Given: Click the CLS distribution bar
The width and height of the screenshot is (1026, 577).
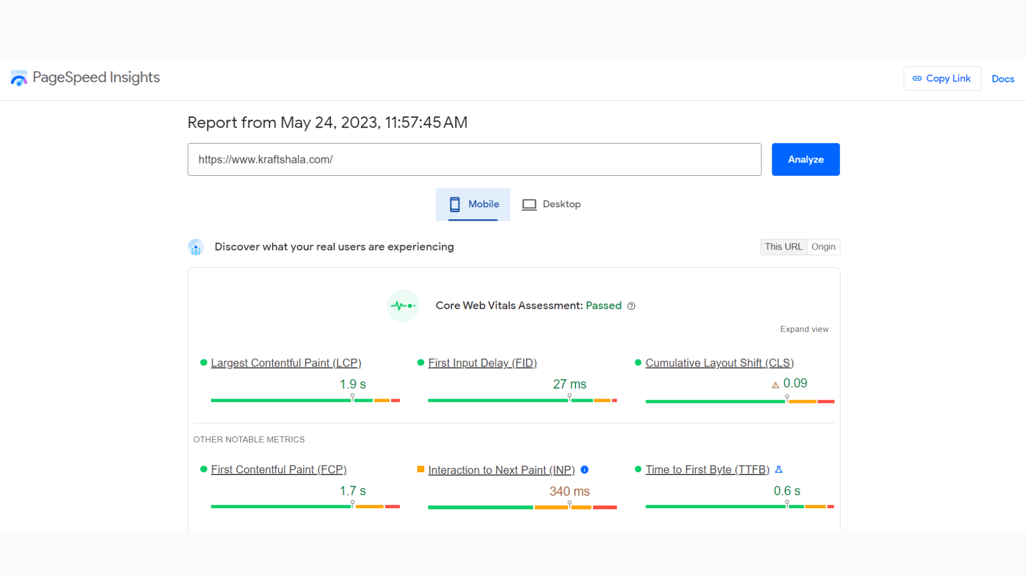Looking at the screenshot, I should point(740,401).
